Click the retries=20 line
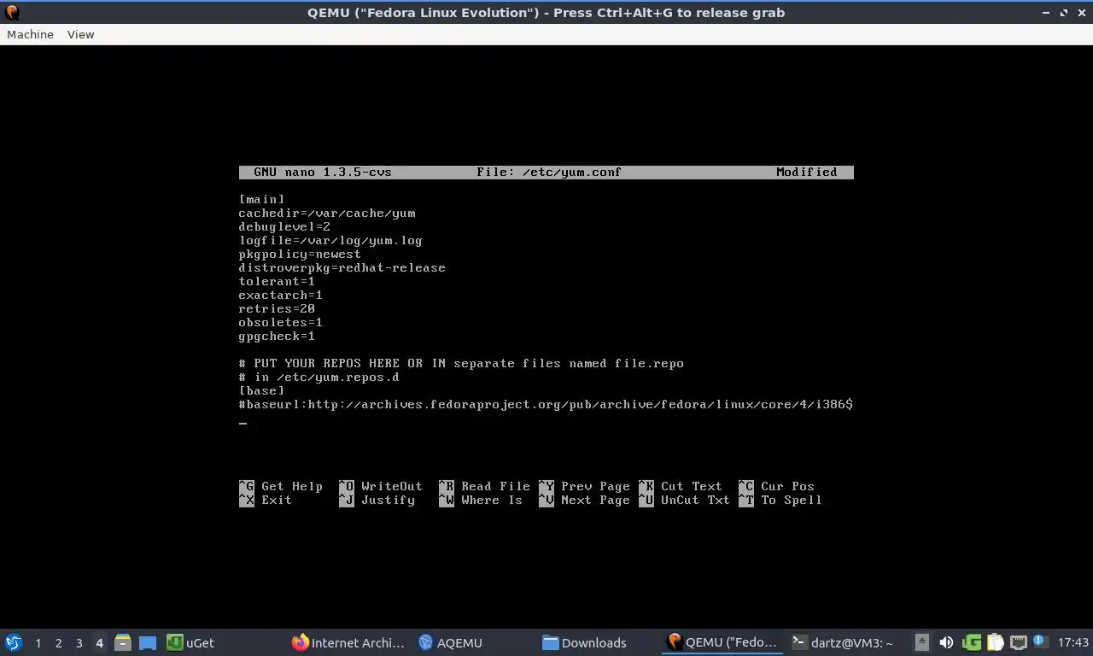1093x656 pixels. 277,308
